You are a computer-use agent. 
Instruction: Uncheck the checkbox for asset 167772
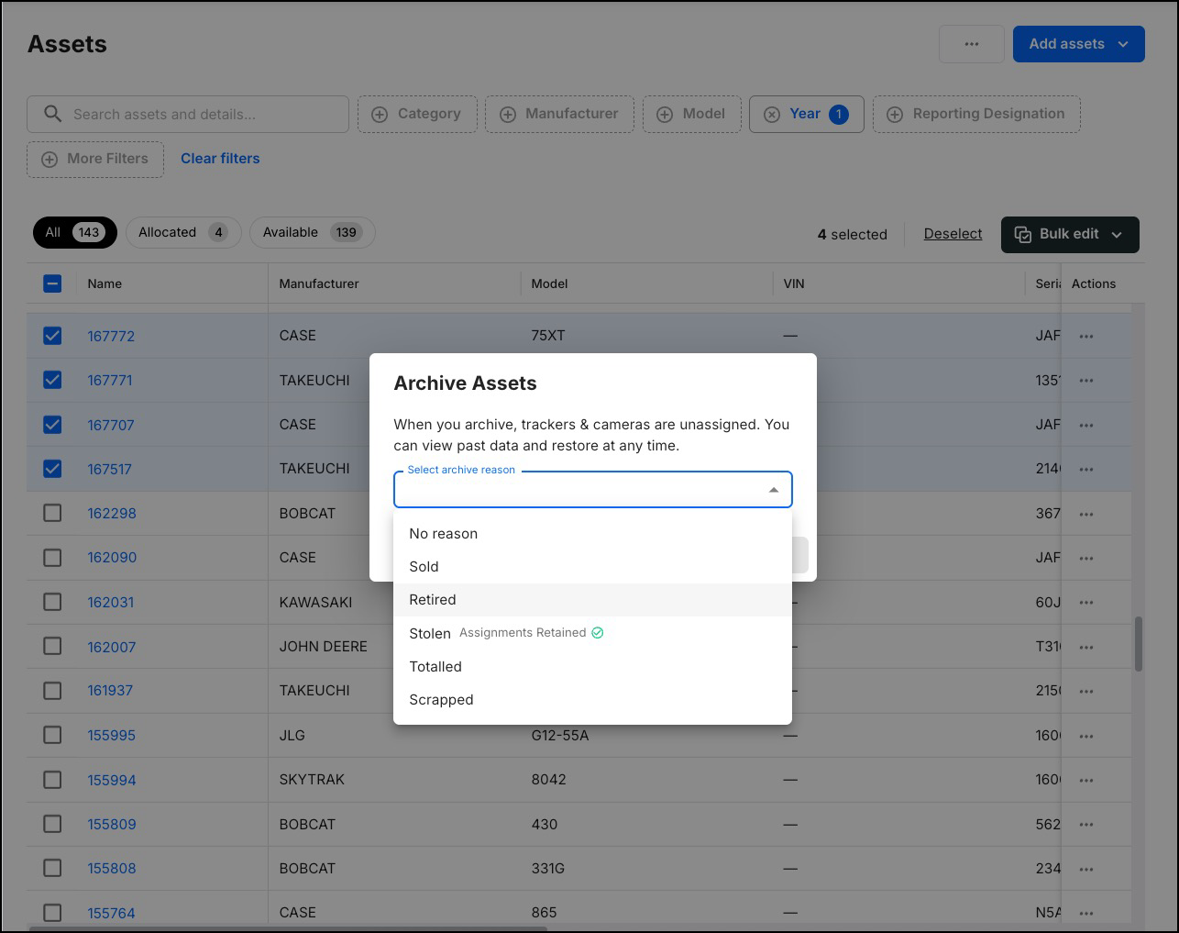pos(52,336)
